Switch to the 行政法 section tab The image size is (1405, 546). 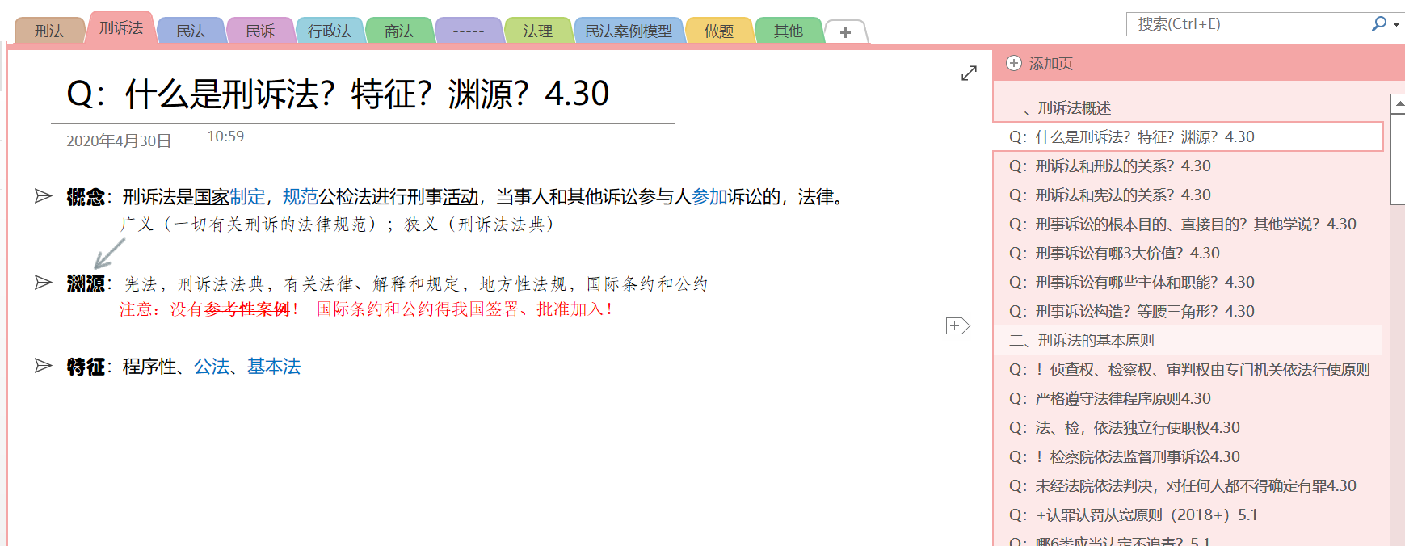click(x=330, y=31)
